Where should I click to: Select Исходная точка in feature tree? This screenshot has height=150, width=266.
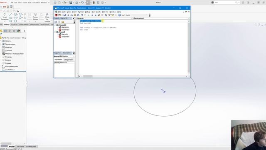pyautogui.click(x=10, y=66)
